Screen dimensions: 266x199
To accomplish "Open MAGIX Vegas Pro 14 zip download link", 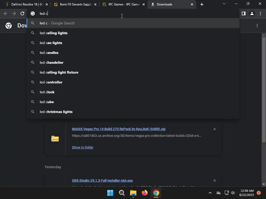I will point(118,129).
